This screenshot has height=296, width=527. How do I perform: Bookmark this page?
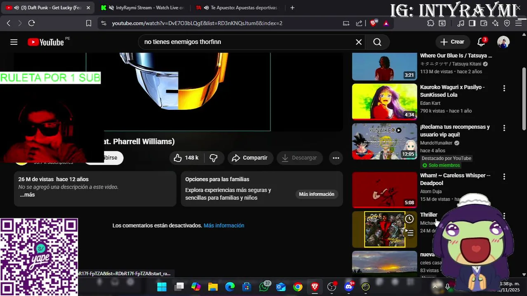tap(88, 23)
